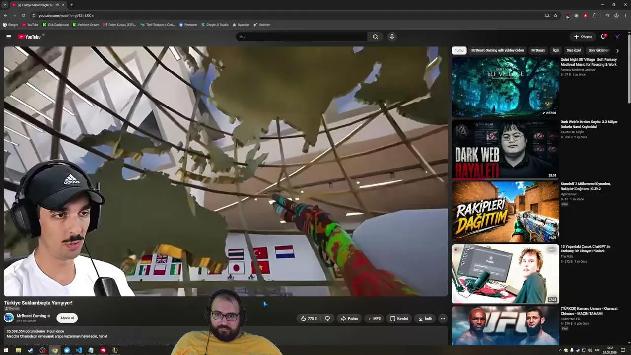The width and height of the screenshot is (631, 355).
Task: Open the Vechiron bookmark after Uzantılar
Action: [262, 25]
